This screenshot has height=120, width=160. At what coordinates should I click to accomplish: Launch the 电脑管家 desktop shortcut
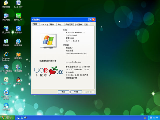18,30
